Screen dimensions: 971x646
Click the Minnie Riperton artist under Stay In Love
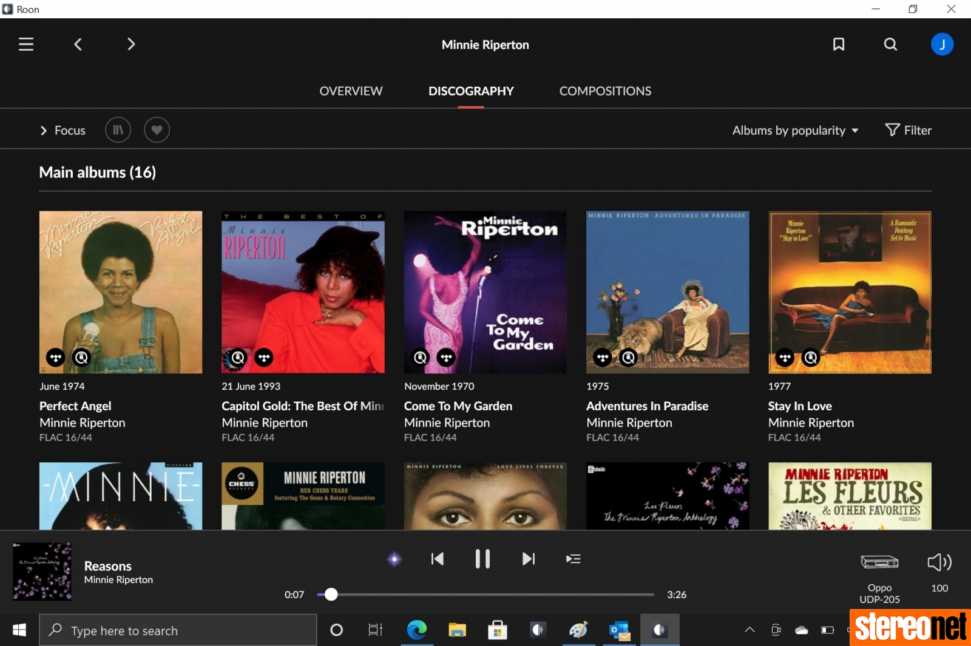(x=811, y=423)
